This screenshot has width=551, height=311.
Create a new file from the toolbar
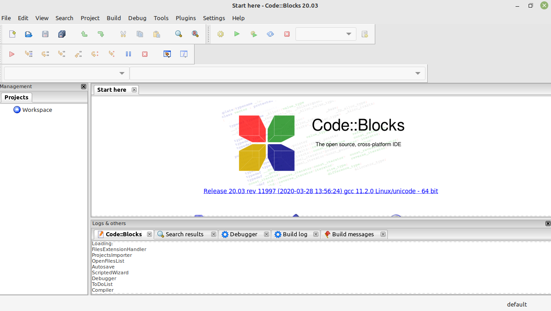[x=12, y=34]
